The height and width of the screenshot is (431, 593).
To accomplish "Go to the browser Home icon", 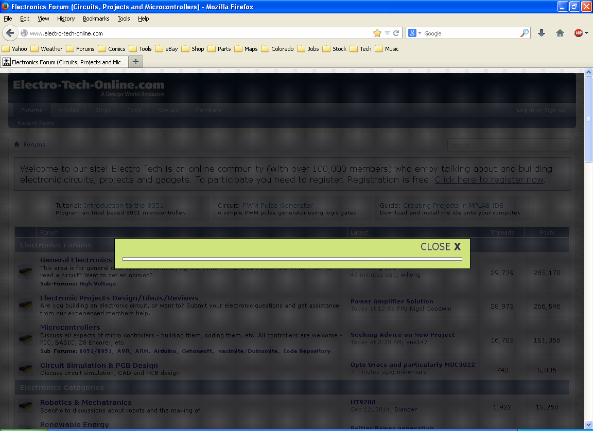I will 560,33.
